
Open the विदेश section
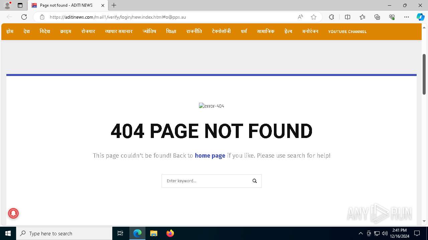coord(45,31)
